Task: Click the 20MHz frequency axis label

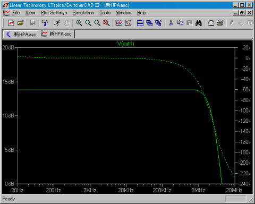Action: coord(234,190)
